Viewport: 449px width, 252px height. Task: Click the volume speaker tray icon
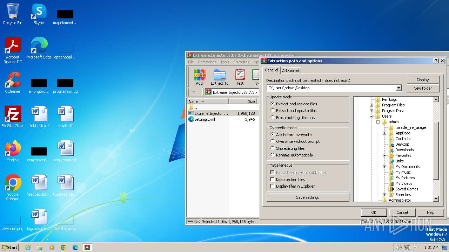398,247
